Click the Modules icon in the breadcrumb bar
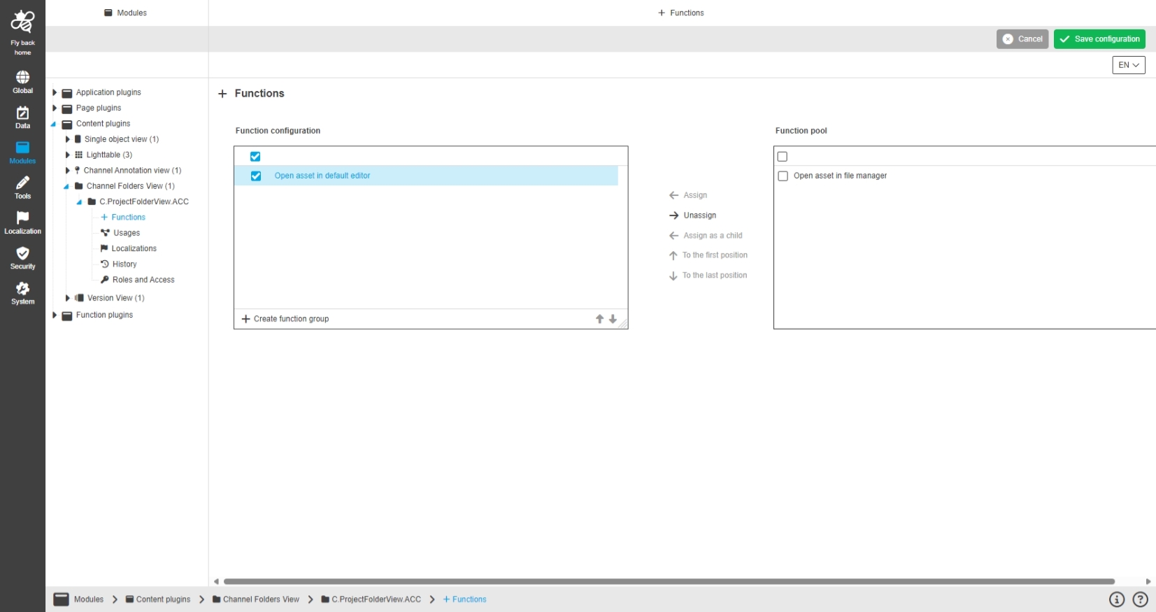This screenshot has width=1156, height=612. coord(62,599)
